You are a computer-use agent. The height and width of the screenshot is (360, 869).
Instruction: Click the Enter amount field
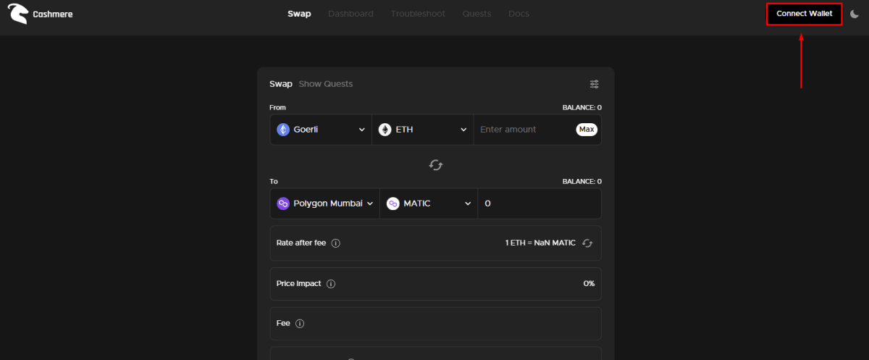pos(524,130)
